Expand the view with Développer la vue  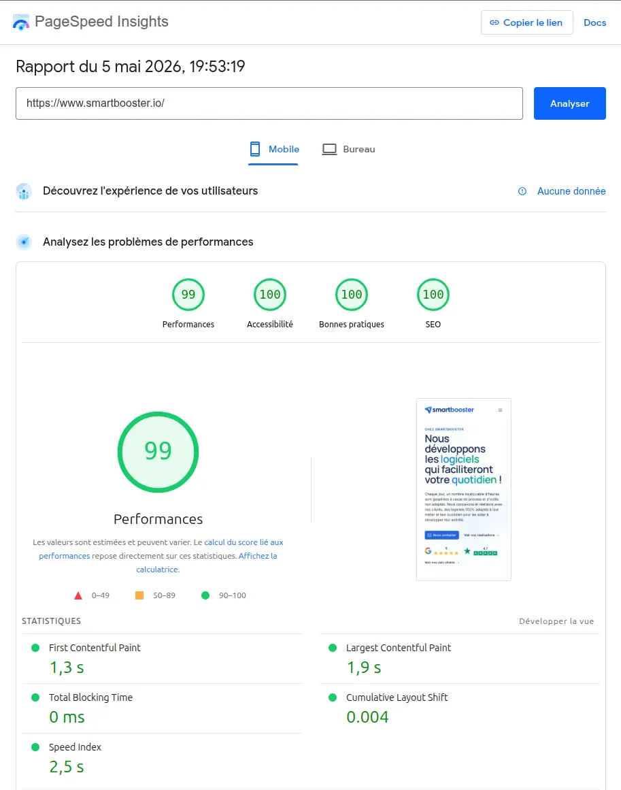tap(556, 621)
